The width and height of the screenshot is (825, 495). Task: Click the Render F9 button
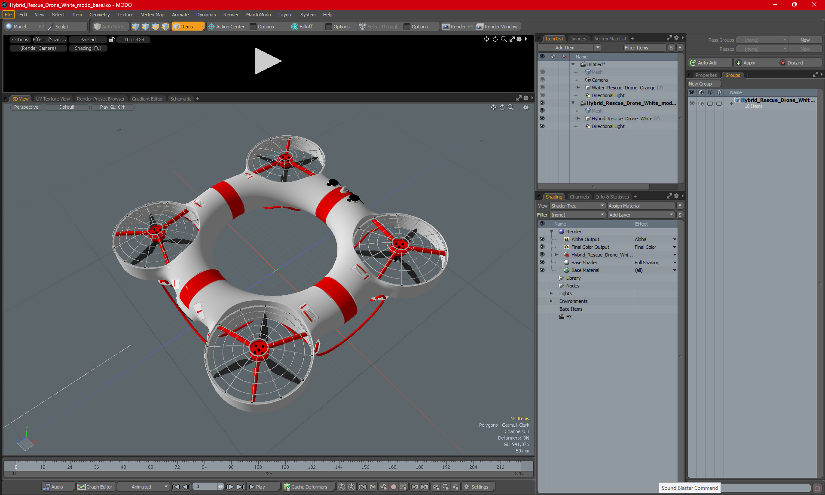[x=458, y=27]
